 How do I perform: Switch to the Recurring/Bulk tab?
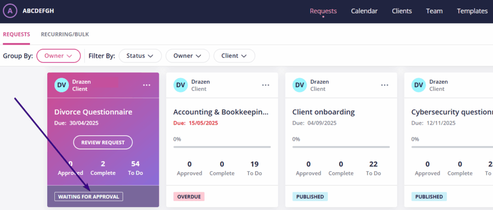[65, 35]
